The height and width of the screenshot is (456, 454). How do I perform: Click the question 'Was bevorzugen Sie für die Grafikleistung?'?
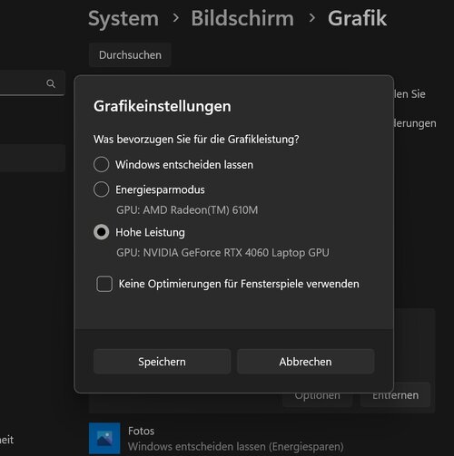(x=196, y=140)
